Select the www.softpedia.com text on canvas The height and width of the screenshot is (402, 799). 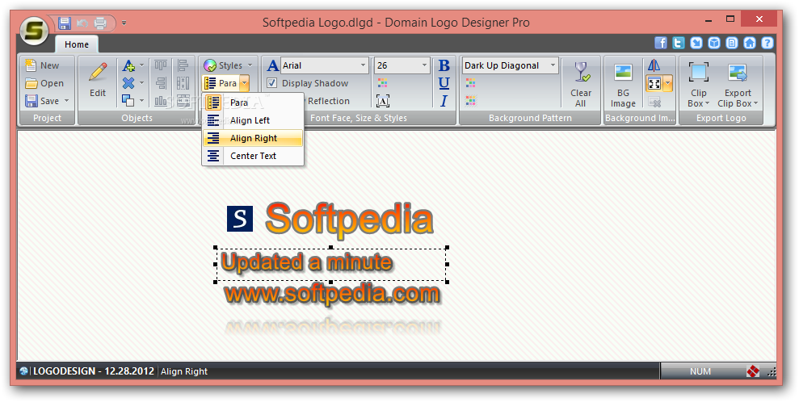tap(332, 295)
